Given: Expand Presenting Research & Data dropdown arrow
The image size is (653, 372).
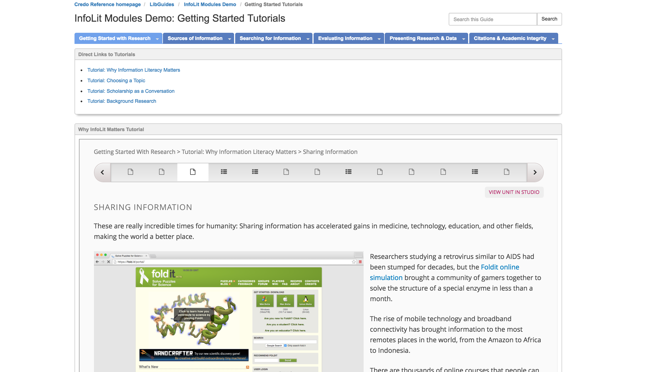Looking at the screenshot, I should pos(463,39).
